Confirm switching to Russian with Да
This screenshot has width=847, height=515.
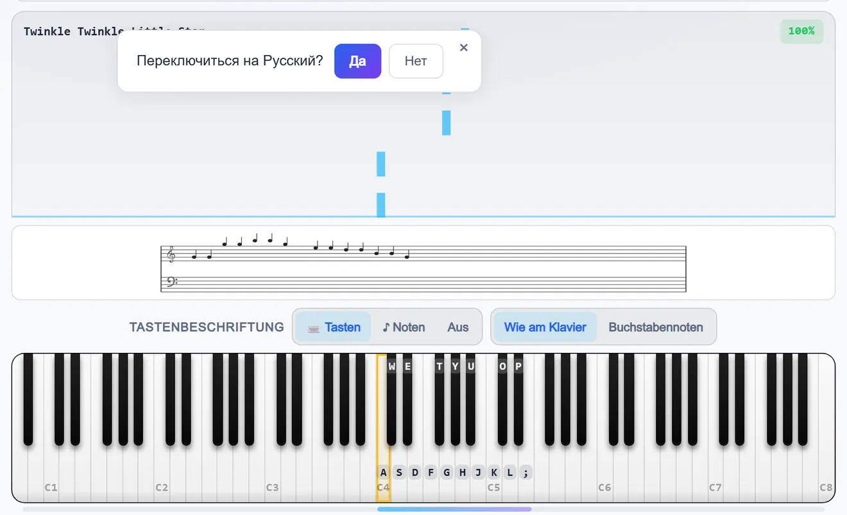click(x=357, y=61)
